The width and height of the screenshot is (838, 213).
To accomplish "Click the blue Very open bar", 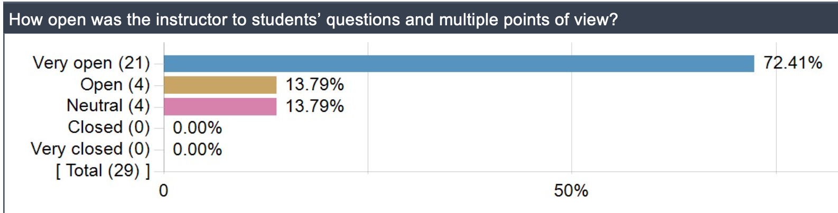I will click(459, 63).
